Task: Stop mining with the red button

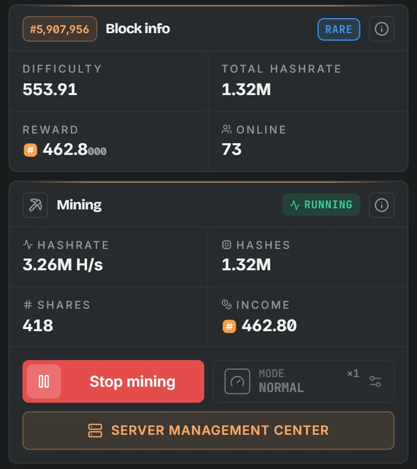Action: [113, 381]
